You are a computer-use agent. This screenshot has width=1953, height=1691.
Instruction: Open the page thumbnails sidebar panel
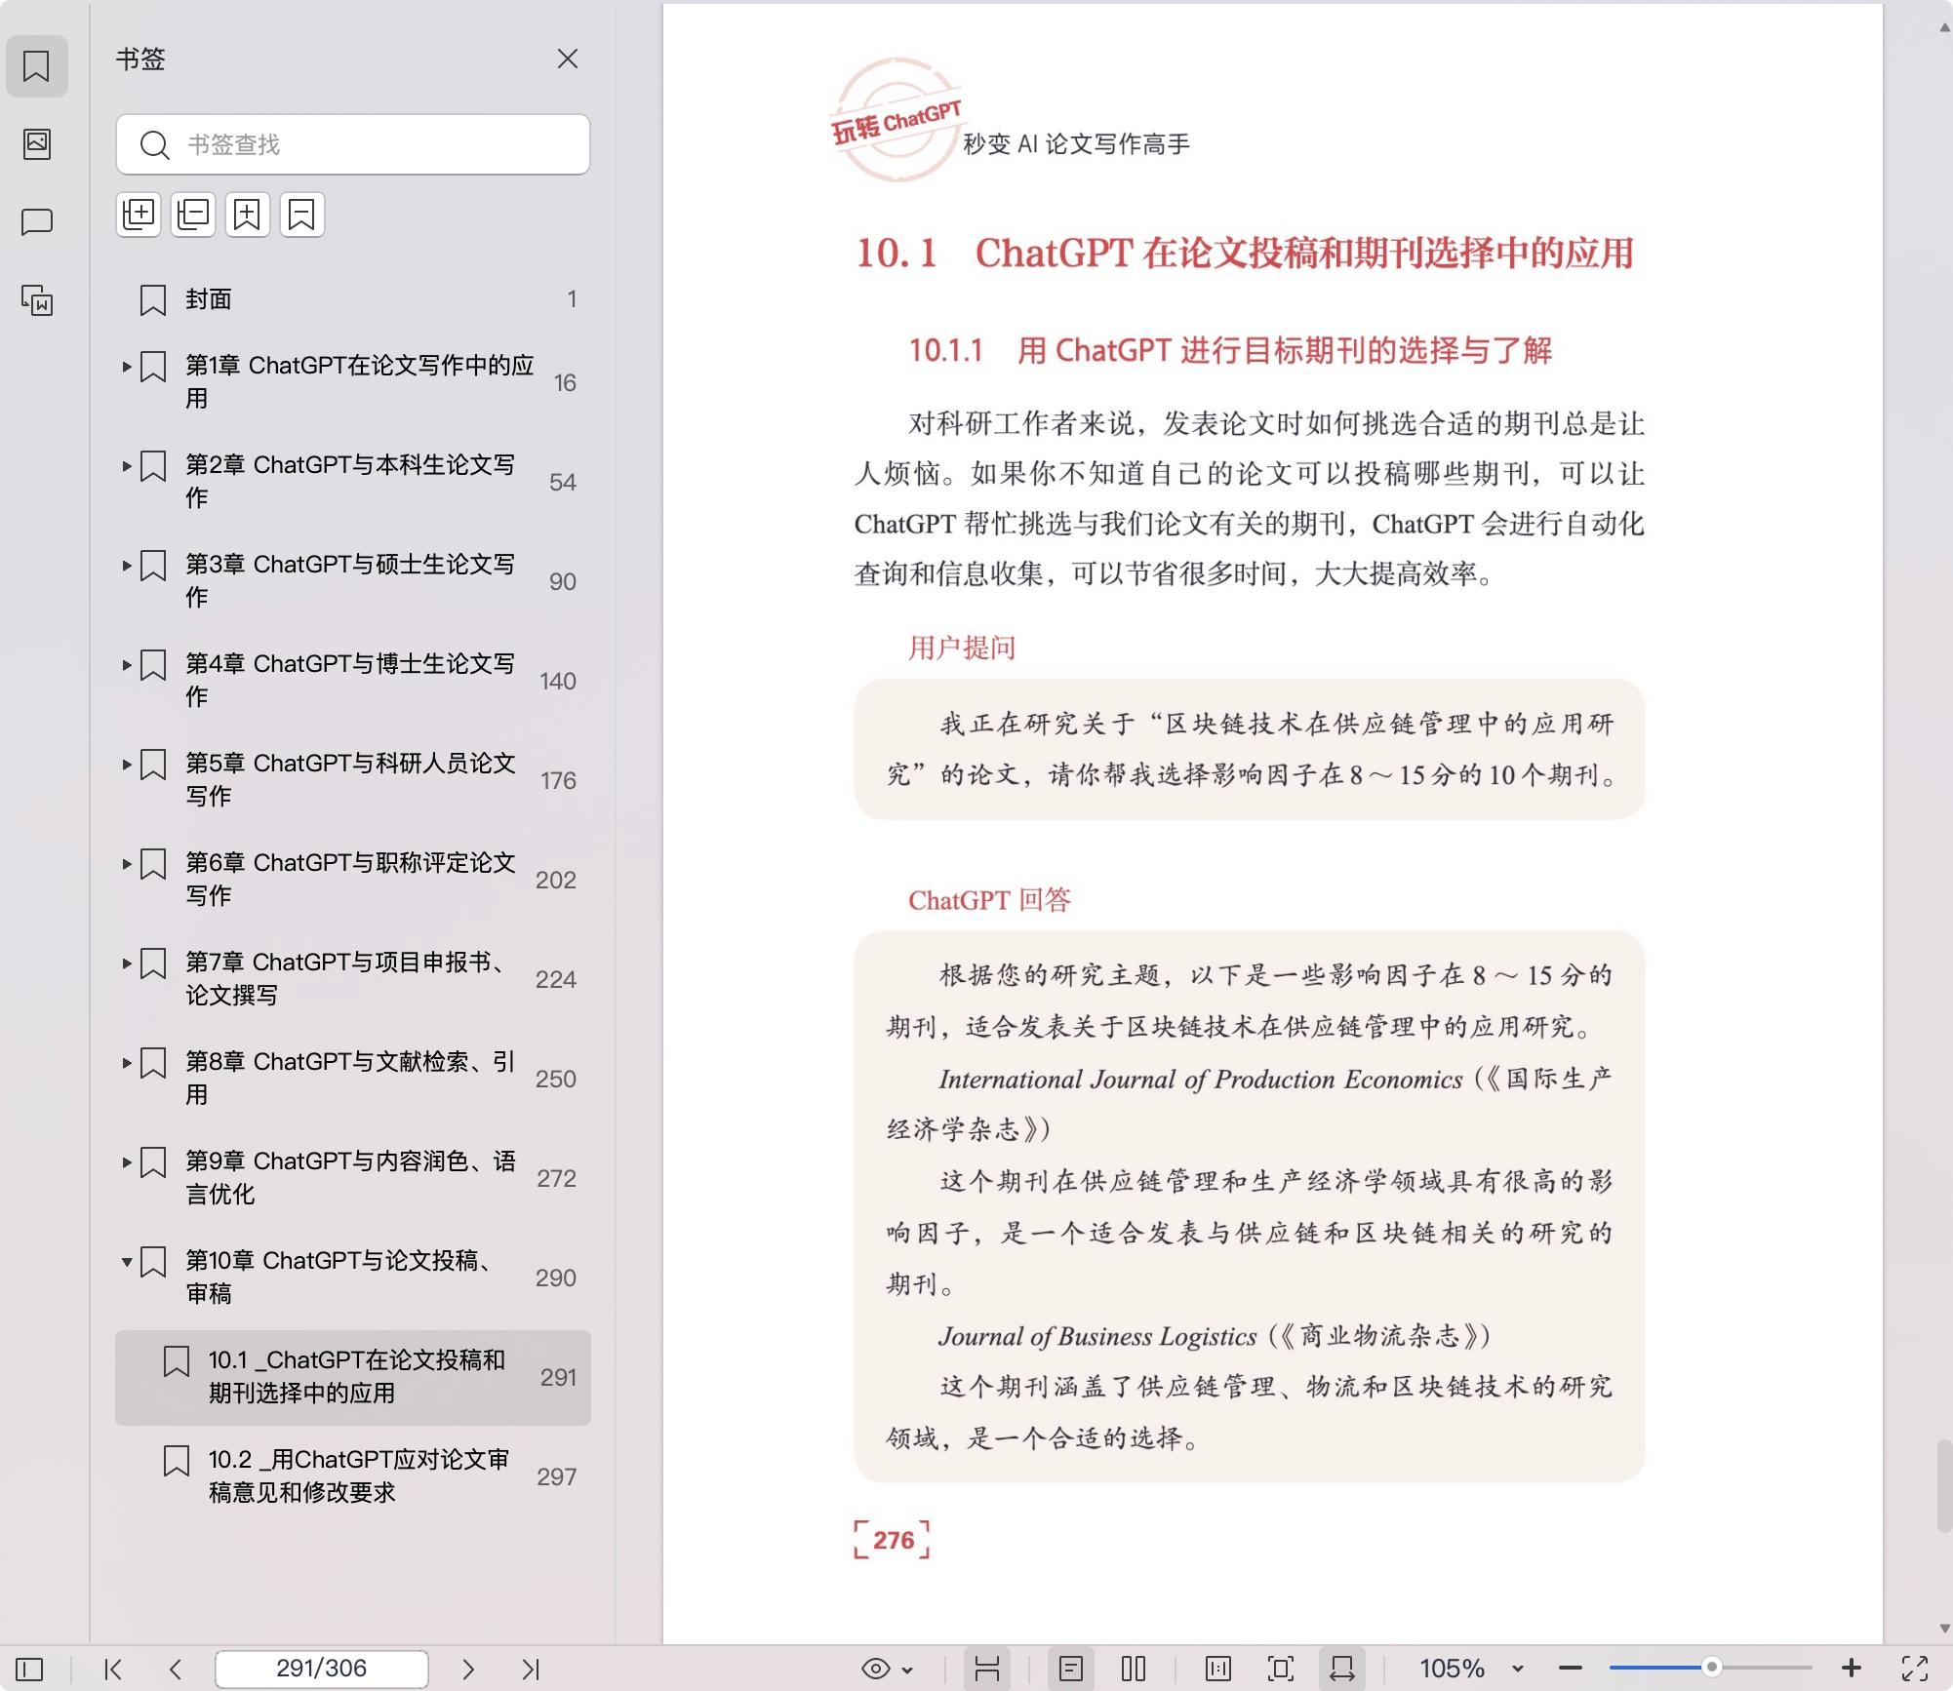pyautogui.click(x=37, y=144)
